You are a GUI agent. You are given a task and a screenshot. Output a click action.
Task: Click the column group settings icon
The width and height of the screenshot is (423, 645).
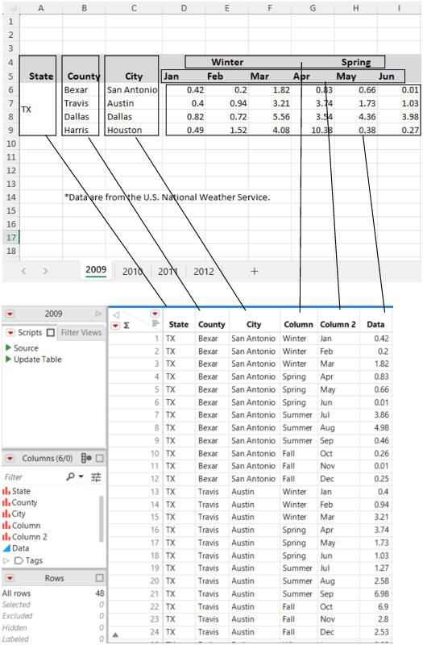tap(86, 458)
